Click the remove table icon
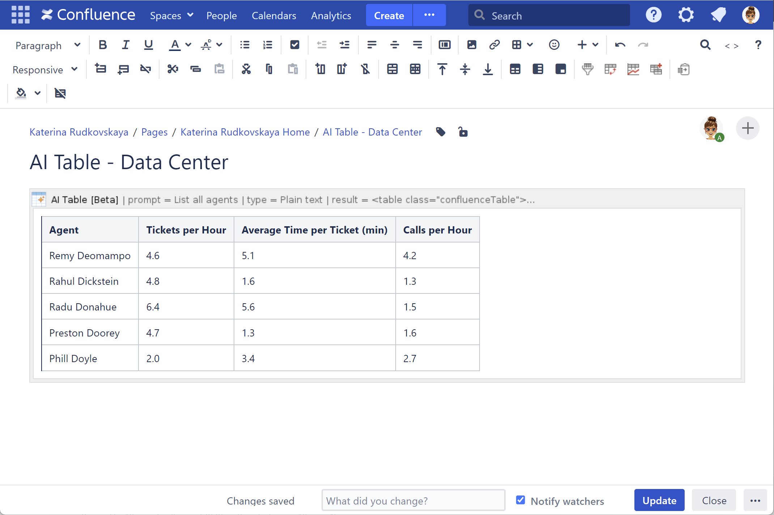Viewport: 774px width, 515px height. (x=60, y=93)
